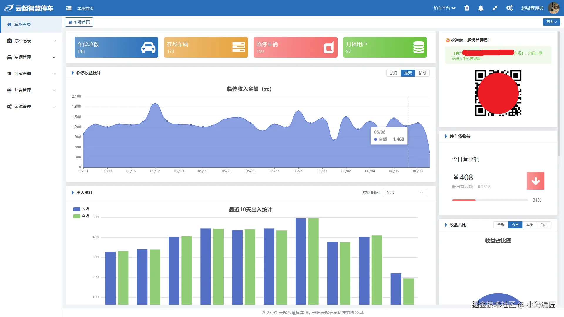Click the super admin avatar
Screen dimensions: 564x317
pos(554,8)
